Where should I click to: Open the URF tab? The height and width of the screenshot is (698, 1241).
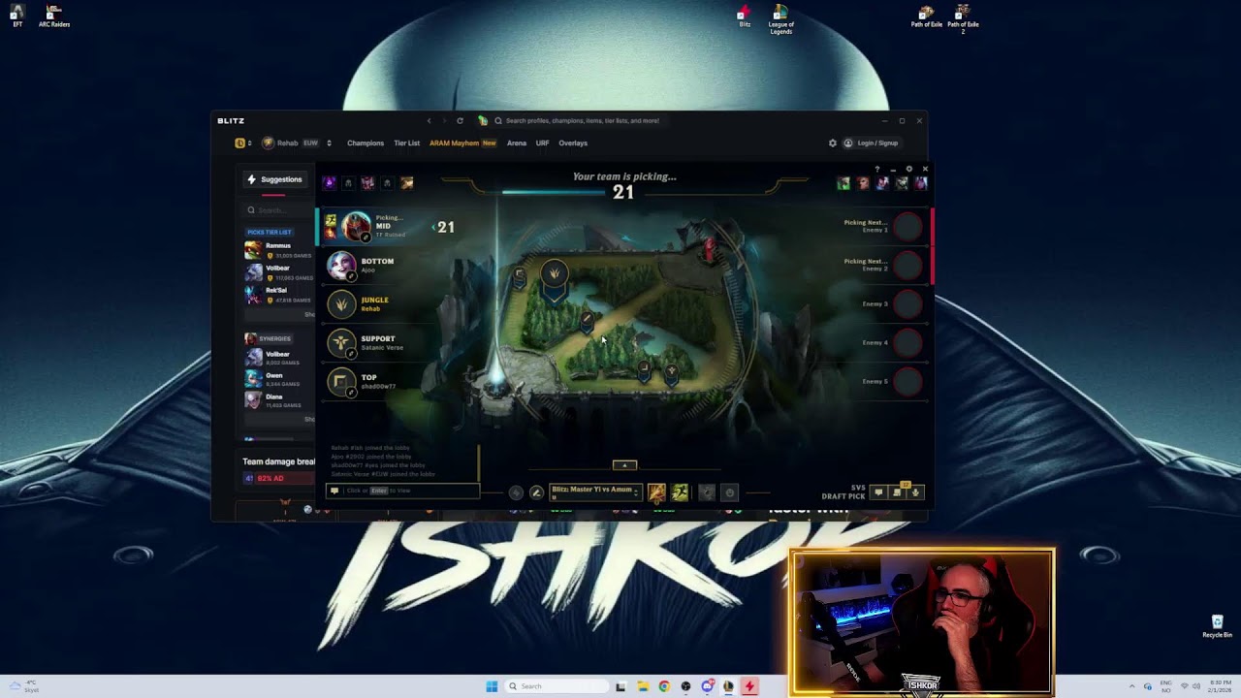[x=542, y=143]
